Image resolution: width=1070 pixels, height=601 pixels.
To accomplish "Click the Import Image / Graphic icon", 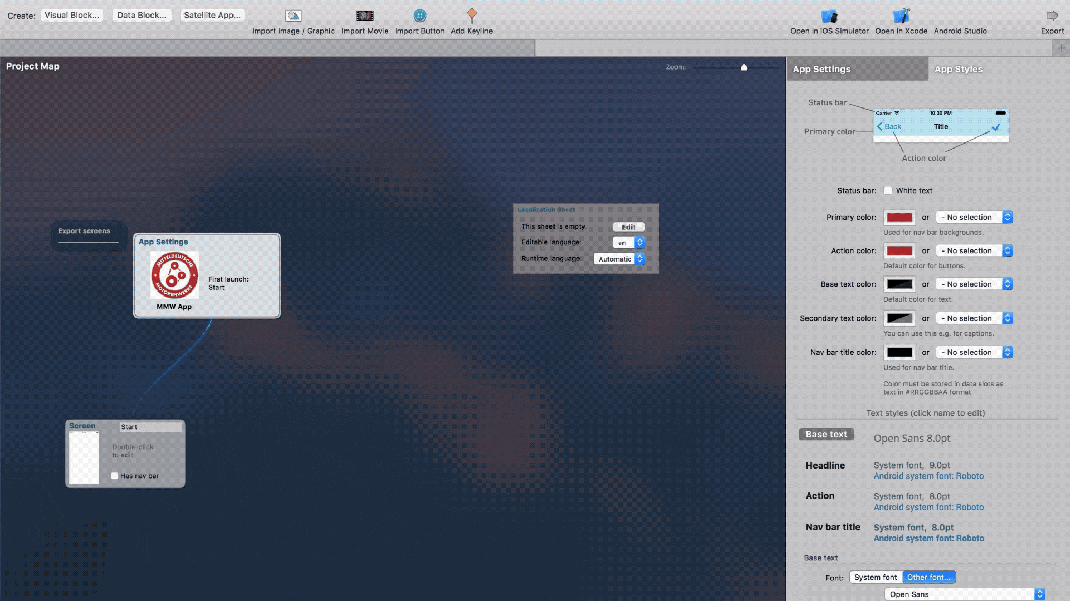I will (x=293, y=14).
